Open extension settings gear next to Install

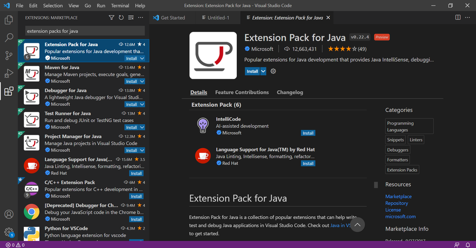[x=273, y=71]
